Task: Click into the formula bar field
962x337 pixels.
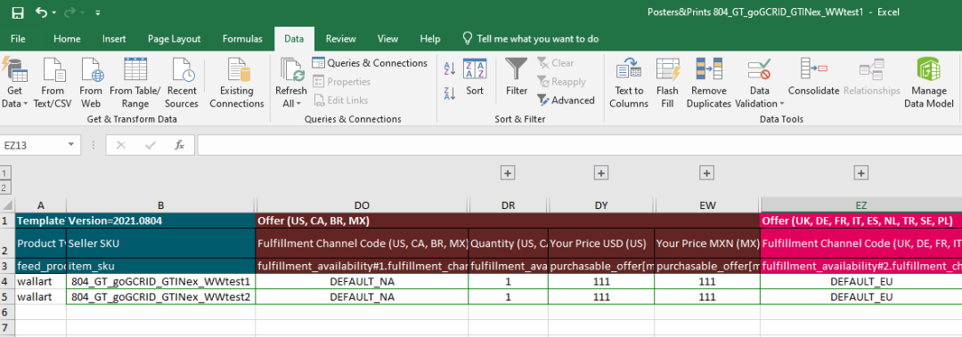Action: [x=579, y=145]
